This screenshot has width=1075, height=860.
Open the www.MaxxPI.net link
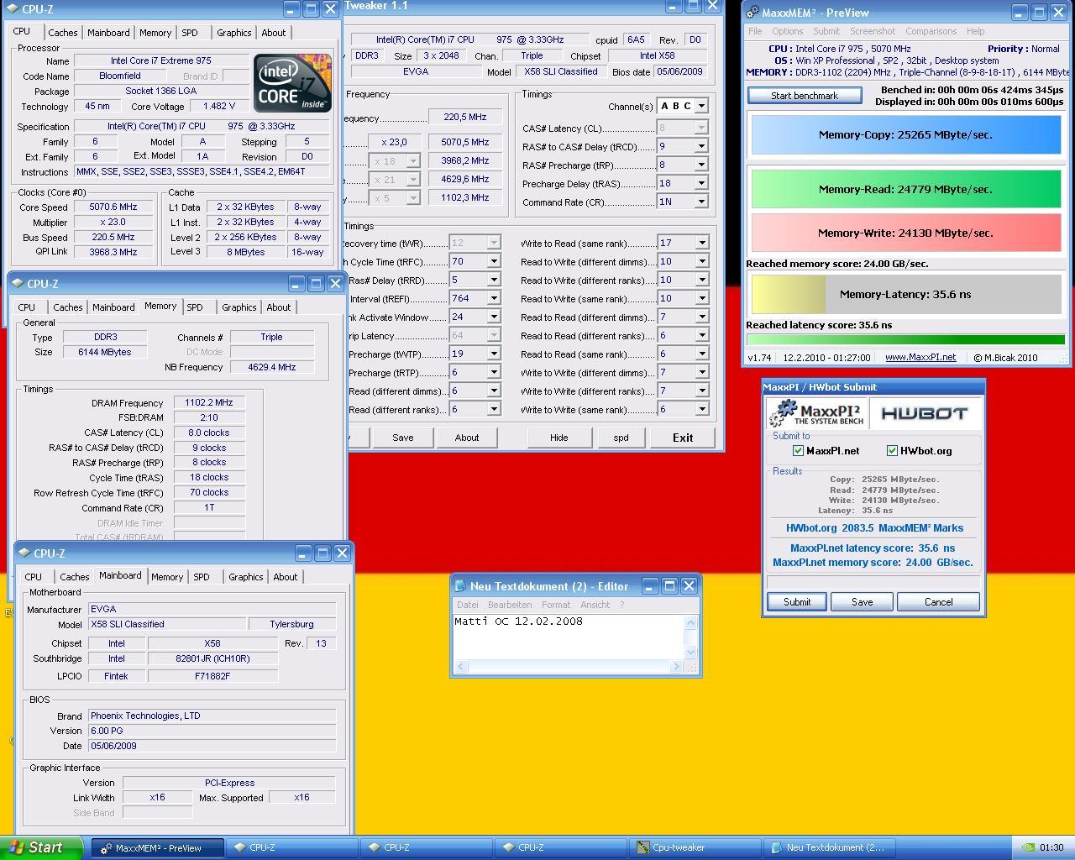pyautogui.click(x=920, y=357)
